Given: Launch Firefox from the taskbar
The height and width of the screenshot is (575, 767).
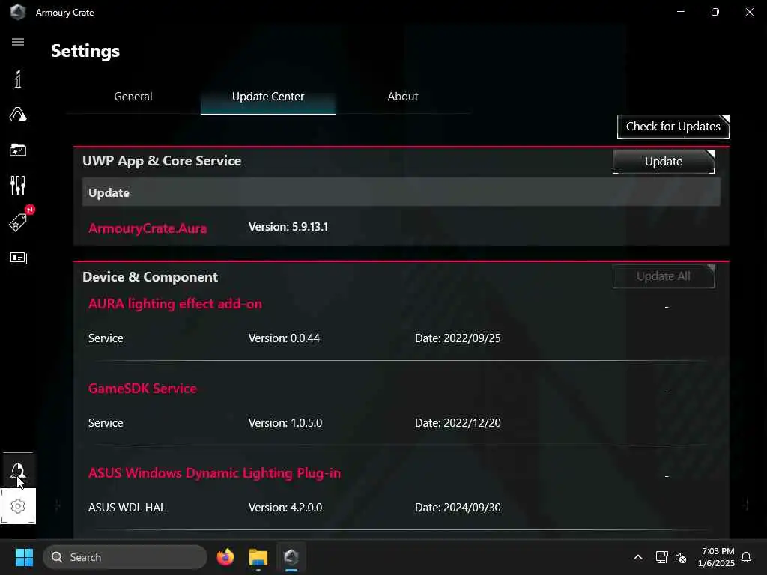Looking at the screenshot, I should tap(225, 557).
